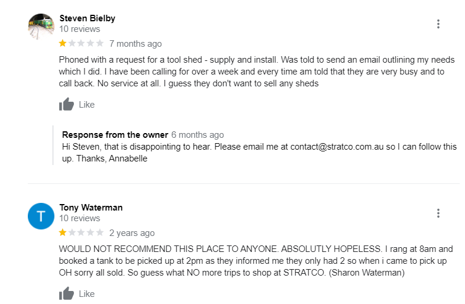Click the Response from the owner heading
Viewport: 465px width, 304px height.
115,135
